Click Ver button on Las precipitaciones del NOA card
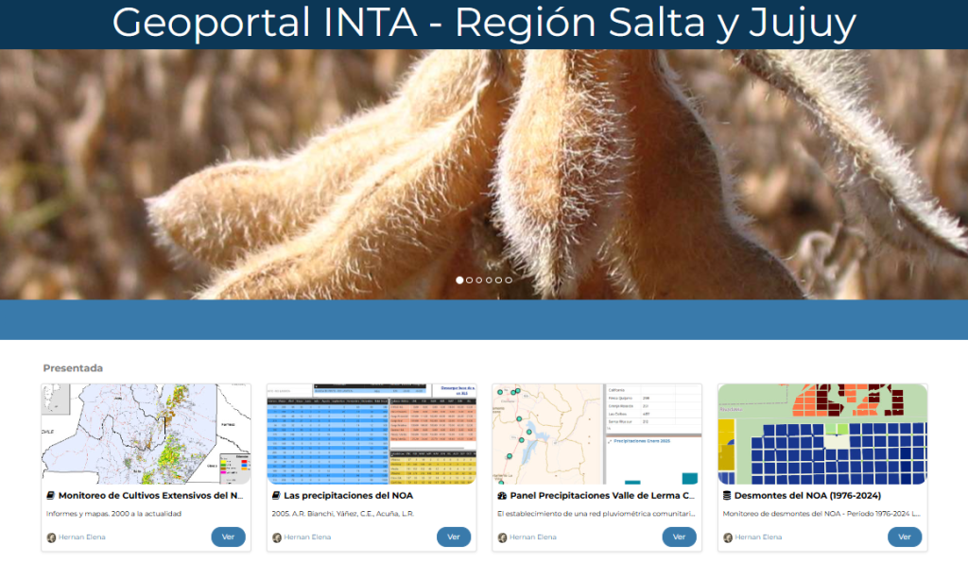Viewport: 968px width, 562px height. pyautogui.click(x=454, y=536)
